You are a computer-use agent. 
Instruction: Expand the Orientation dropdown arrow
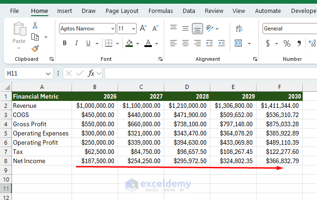coord(217,29)
